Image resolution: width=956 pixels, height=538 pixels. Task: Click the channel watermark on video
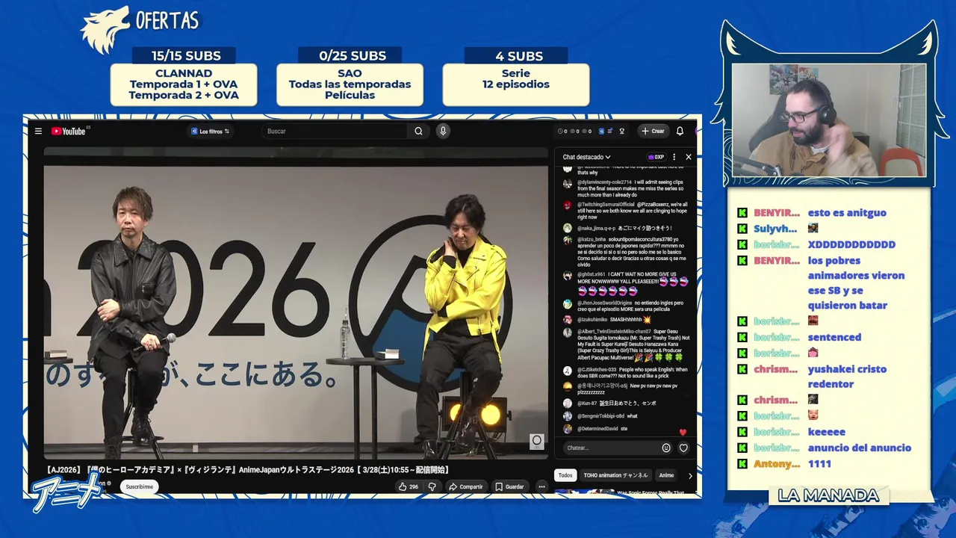536,442
